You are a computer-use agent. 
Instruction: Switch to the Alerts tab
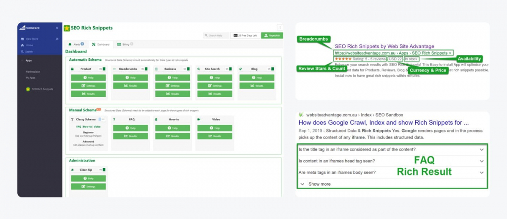(x=76, y=44)
